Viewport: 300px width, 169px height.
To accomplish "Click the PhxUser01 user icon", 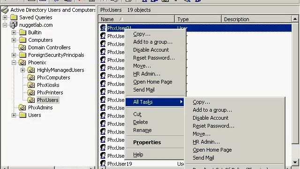I will click(103, 28).
